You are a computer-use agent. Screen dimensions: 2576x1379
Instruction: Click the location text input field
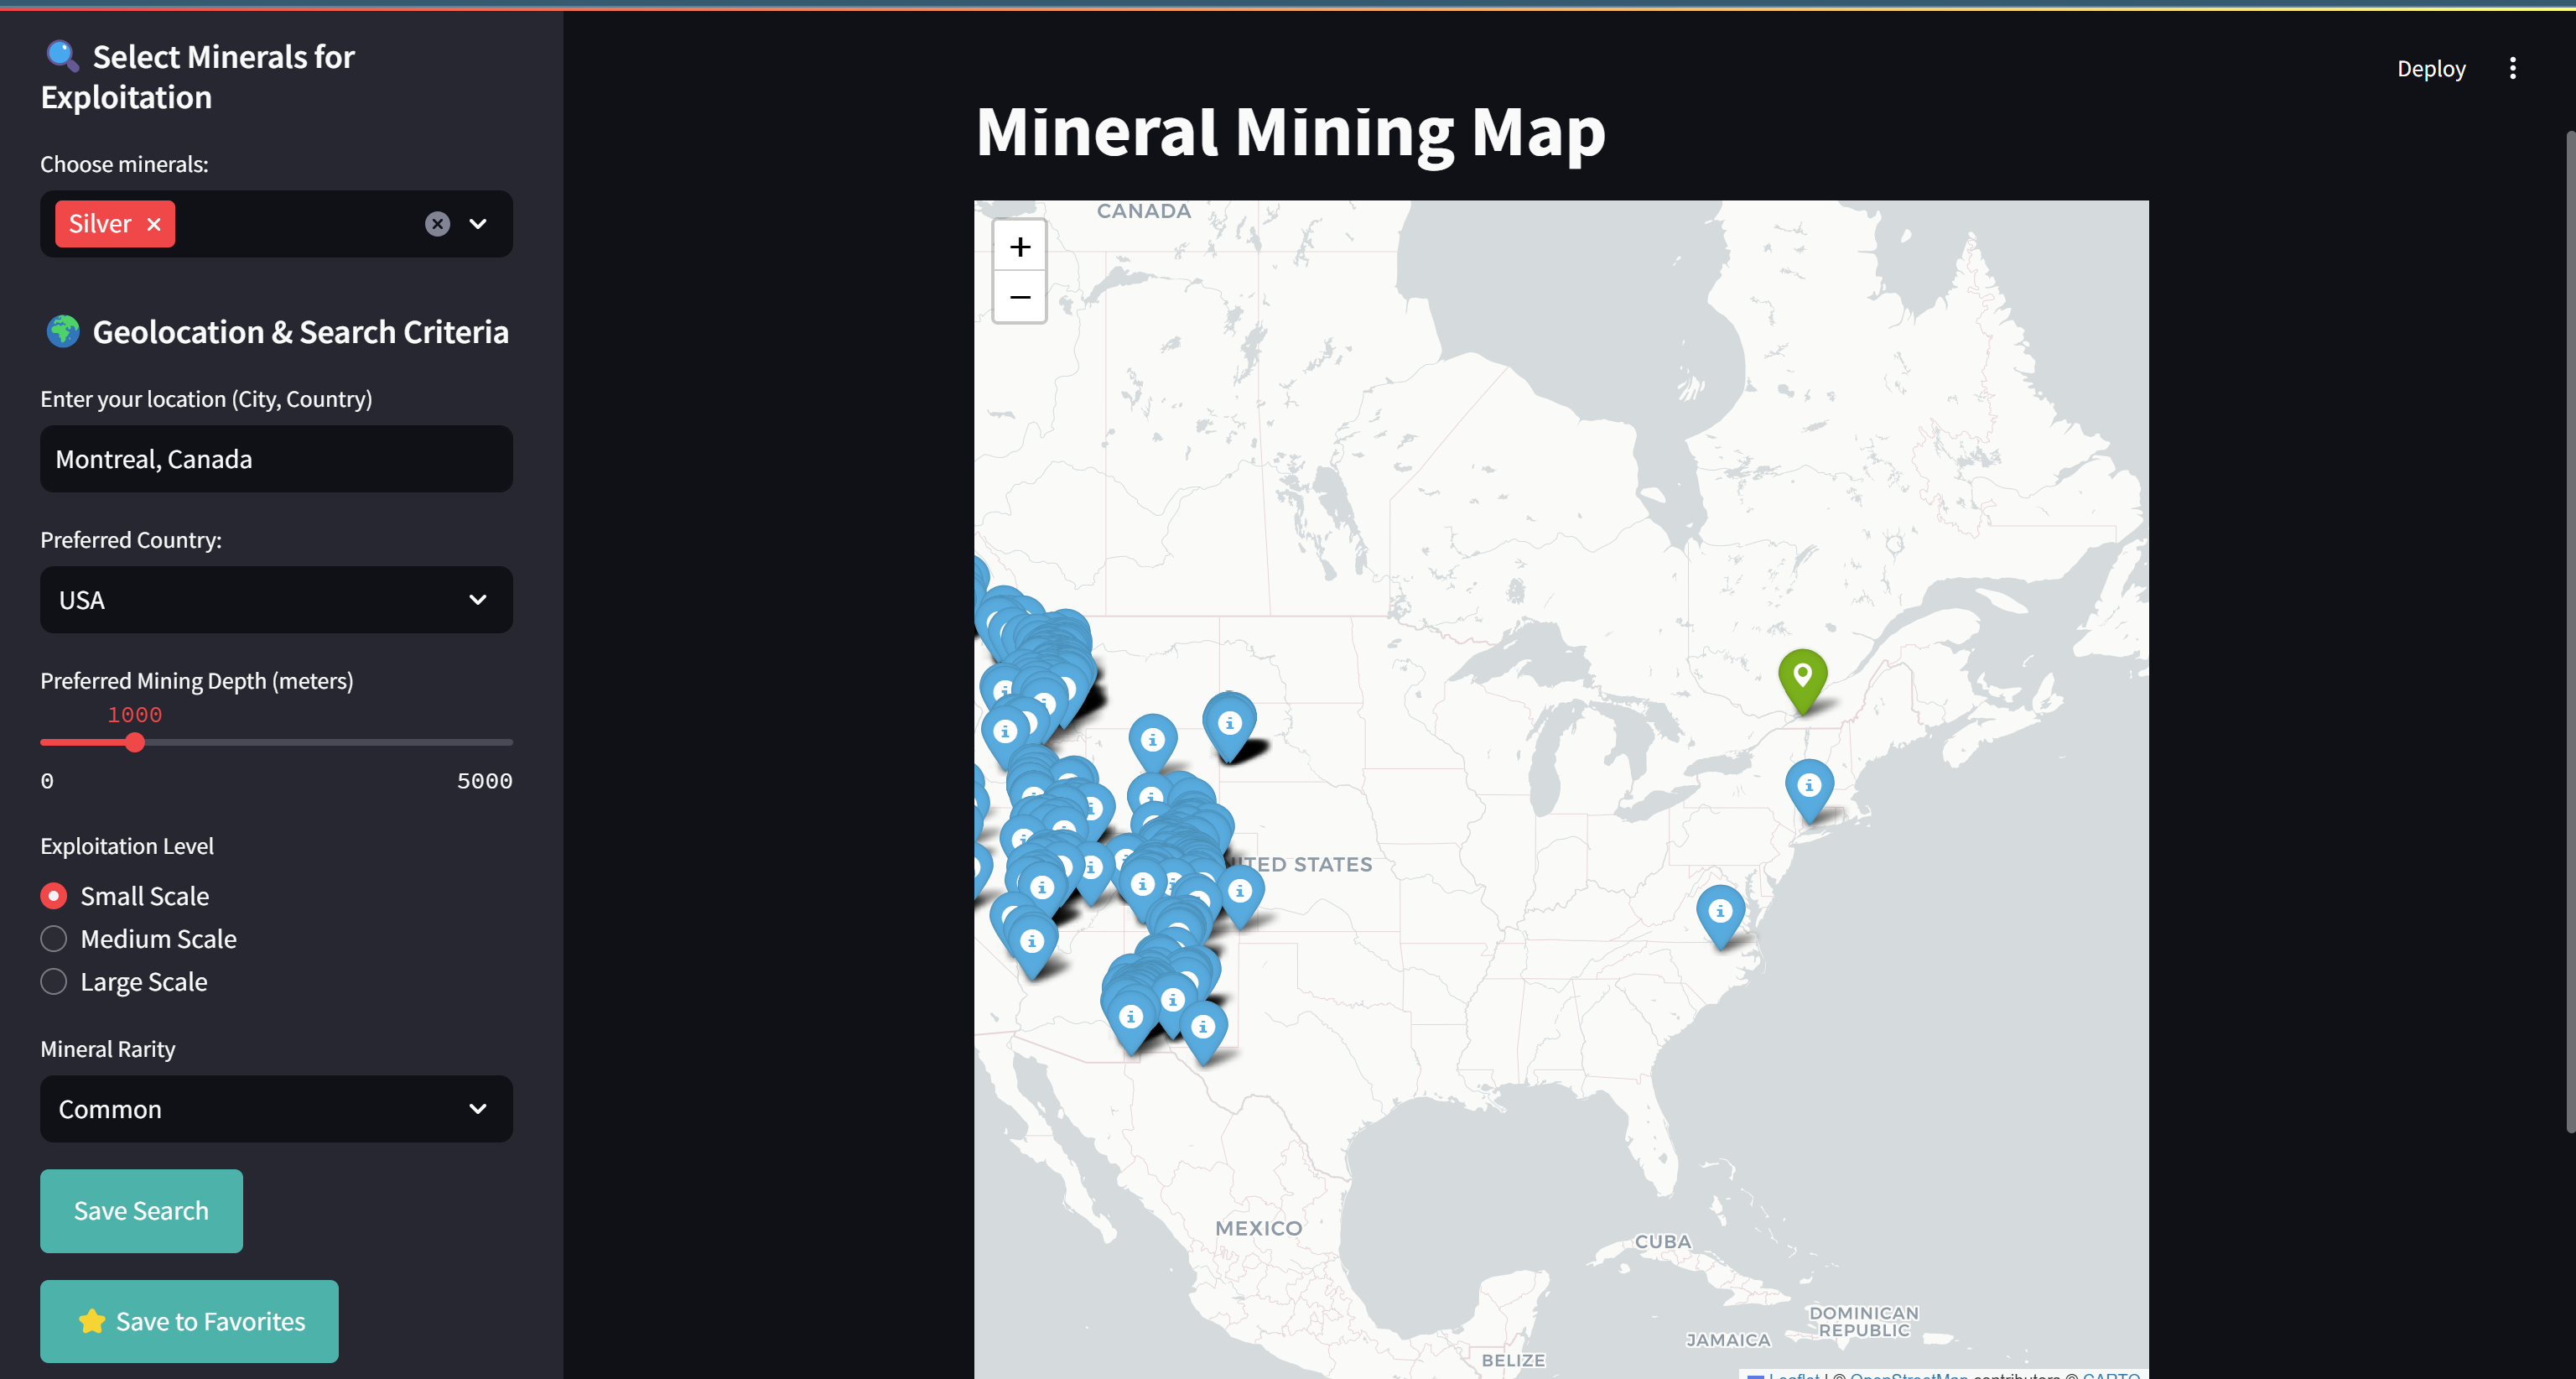pyautogui.click(x=276, y=459)
